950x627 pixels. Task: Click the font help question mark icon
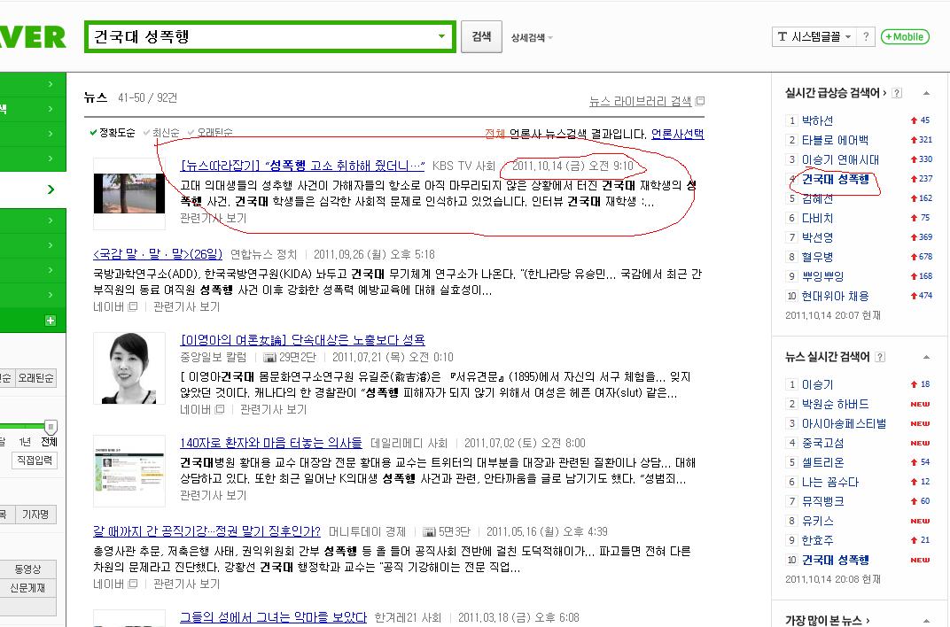pyautogui.click(x=866, y=37)
